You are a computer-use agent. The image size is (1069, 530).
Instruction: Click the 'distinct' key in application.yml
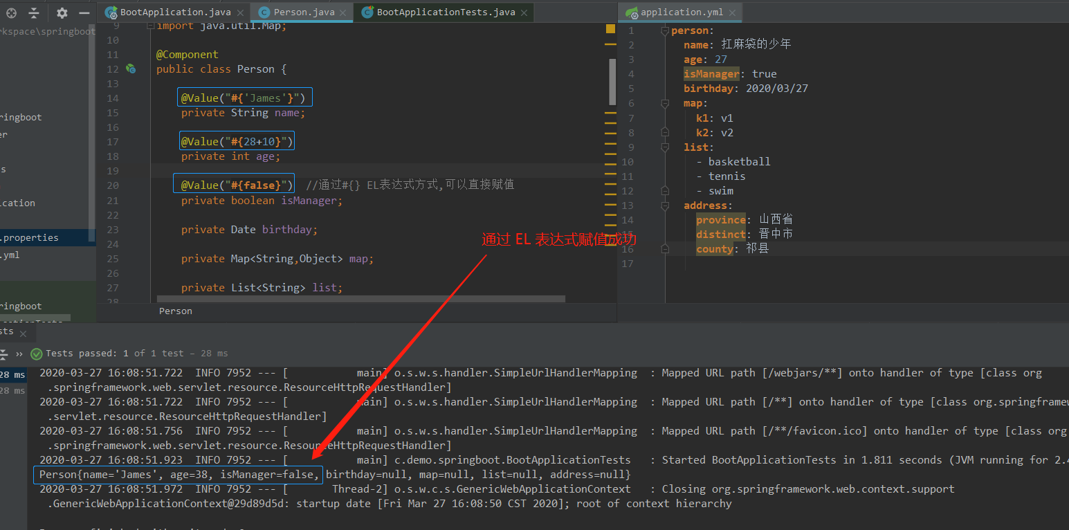click(721, 234)
